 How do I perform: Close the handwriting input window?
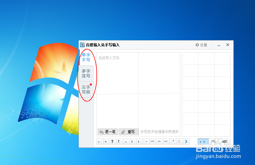(228, 45)
